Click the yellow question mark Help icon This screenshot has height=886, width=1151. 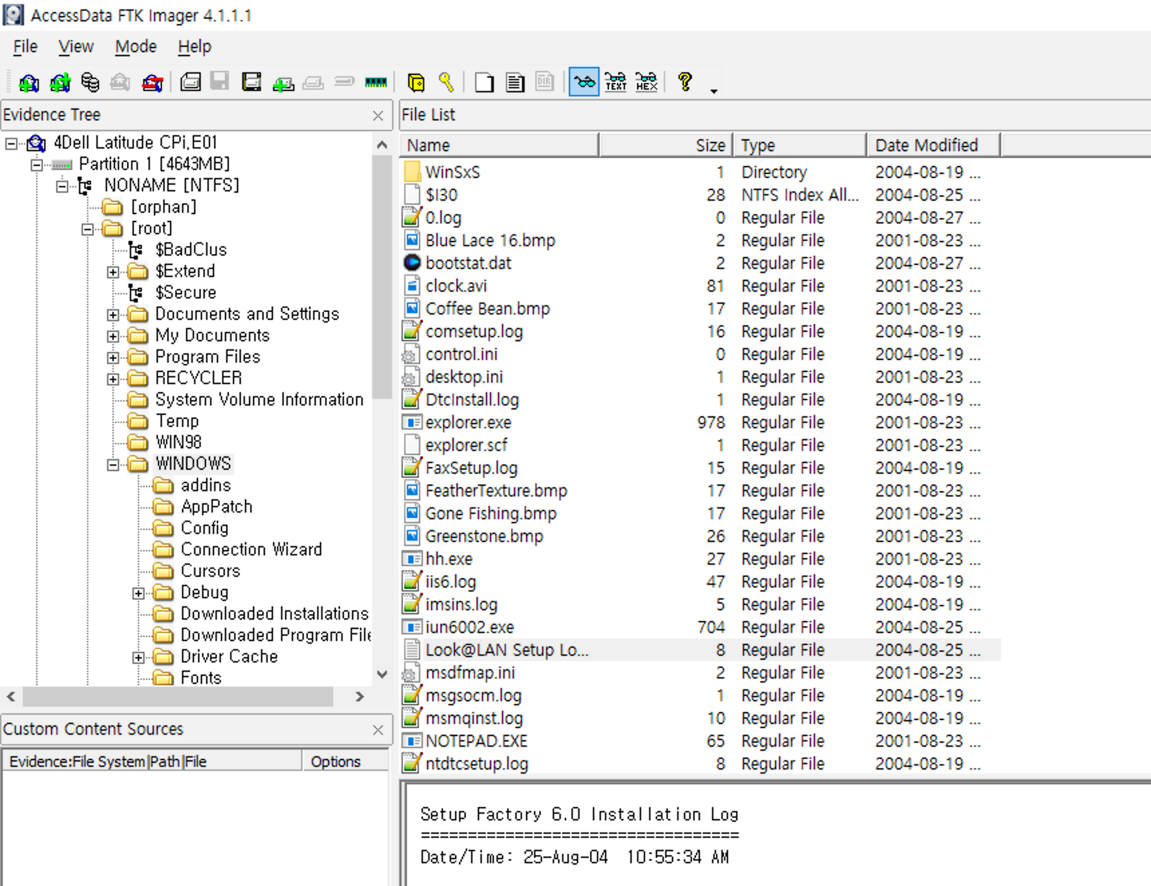tap(685, 82)
